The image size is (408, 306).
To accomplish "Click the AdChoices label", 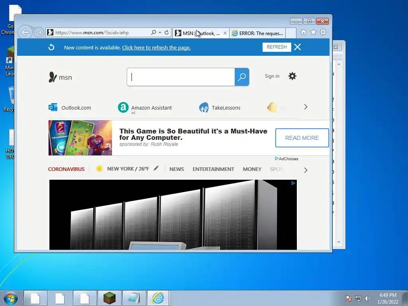I will [286, 159].
